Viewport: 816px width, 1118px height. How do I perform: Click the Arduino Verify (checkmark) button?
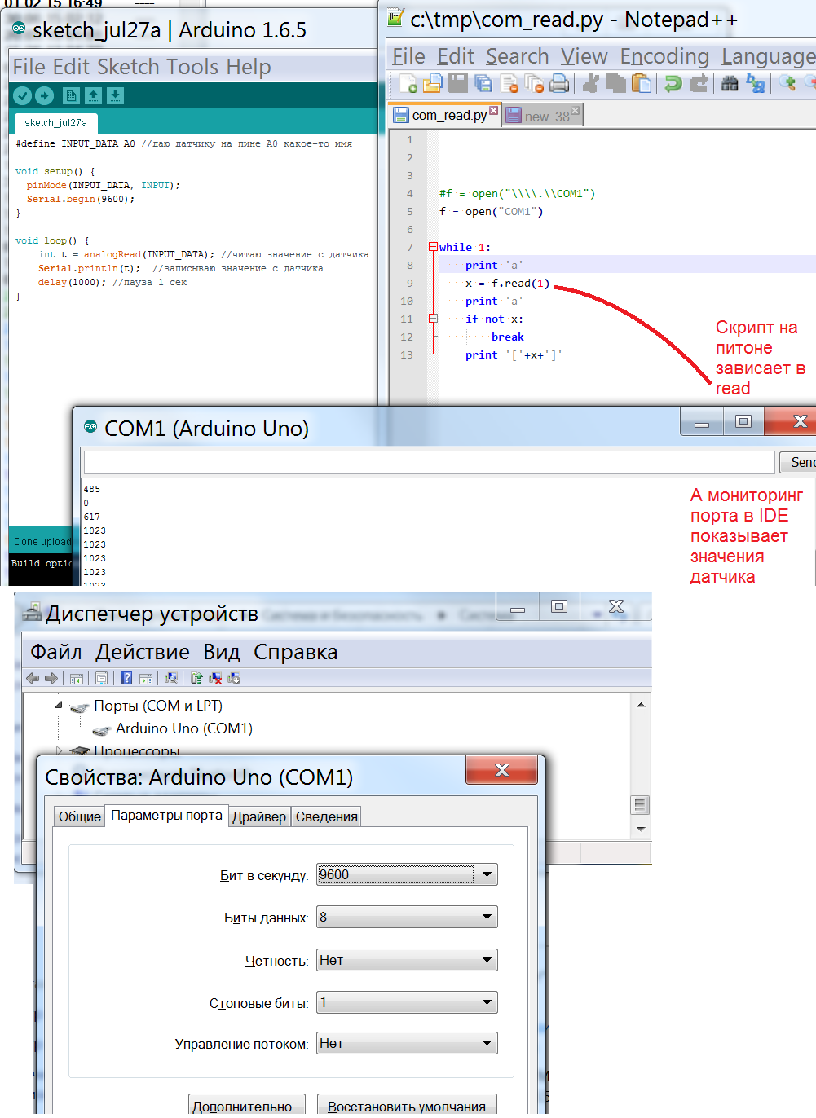(x=23, y=96)
